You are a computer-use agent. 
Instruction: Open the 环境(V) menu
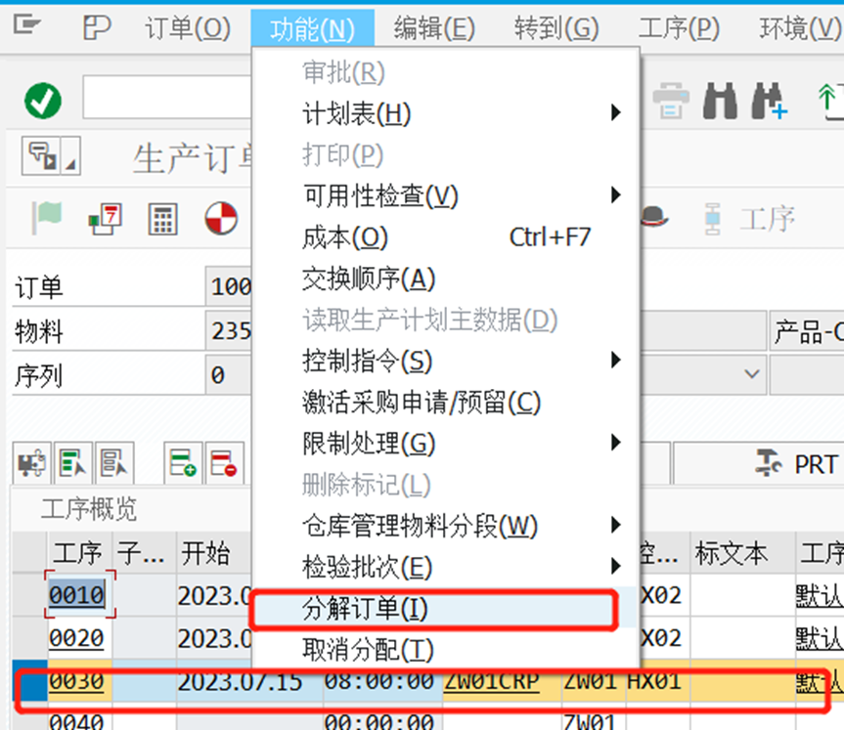click(x=800, y=28)
